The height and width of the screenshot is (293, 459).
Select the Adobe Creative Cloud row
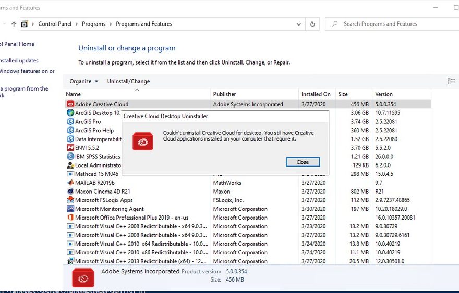(247, 104)
